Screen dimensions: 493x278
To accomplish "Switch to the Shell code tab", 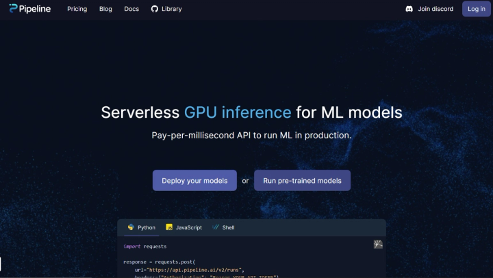I will click(x=228, y=227).
